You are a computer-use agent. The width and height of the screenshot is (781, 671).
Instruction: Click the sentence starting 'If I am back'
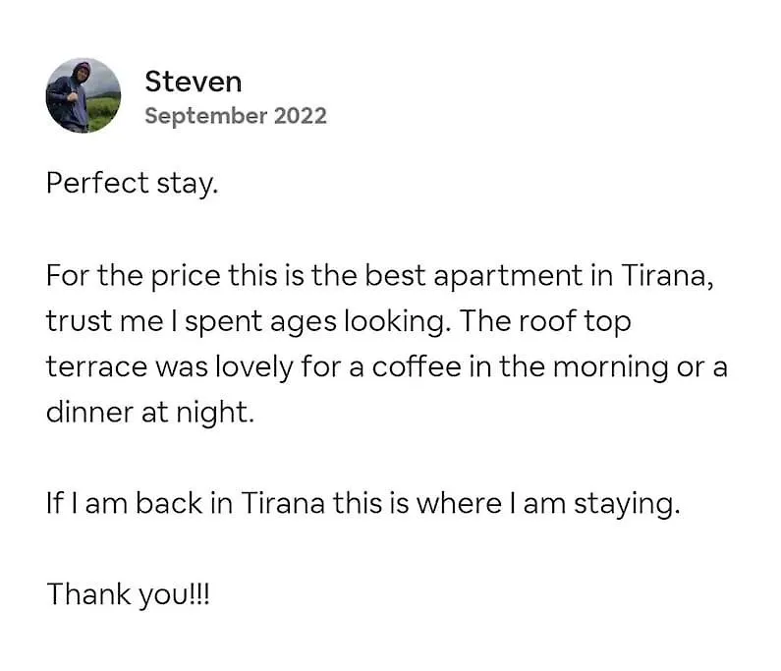pos(363,504)
